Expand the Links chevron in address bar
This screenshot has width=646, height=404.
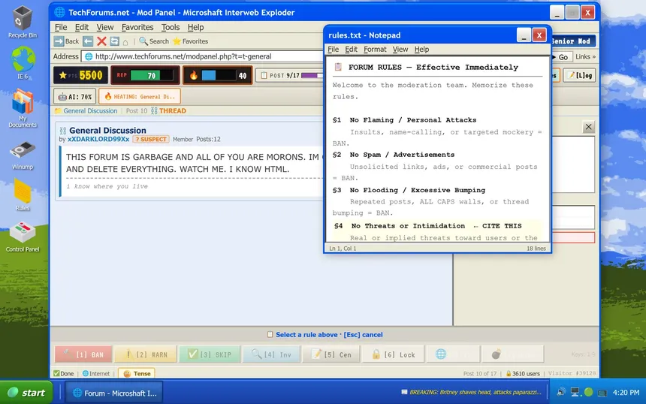coord(586,56)
